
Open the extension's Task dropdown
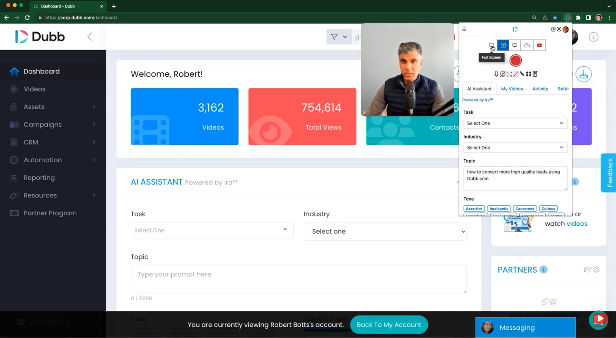tap(515, 123)
